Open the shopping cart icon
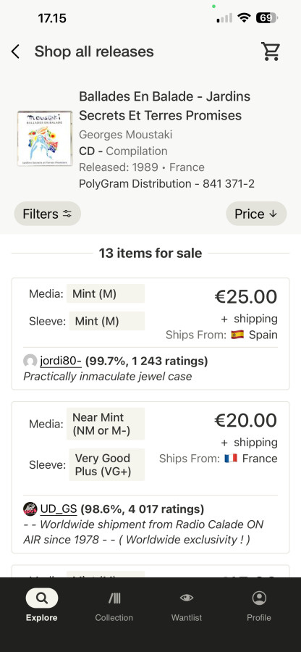The width and height of the screenshot is (301, 652). [x=271, y=51]
